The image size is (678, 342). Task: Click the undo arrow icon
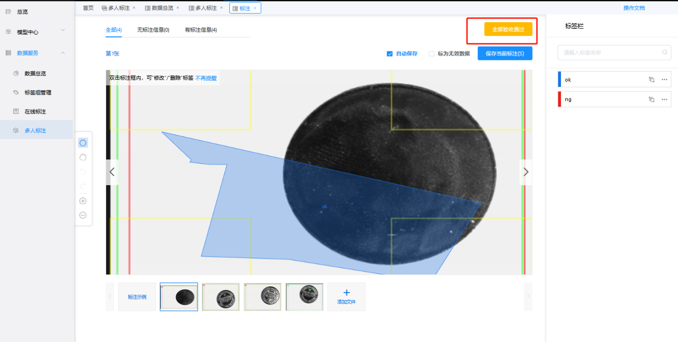click(x=83, y=172)
